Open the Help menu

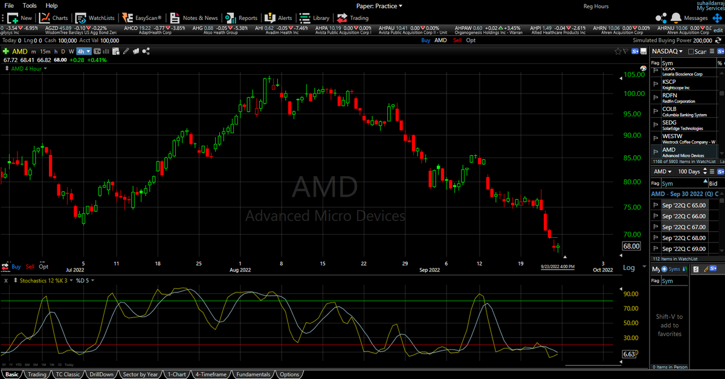52,5
